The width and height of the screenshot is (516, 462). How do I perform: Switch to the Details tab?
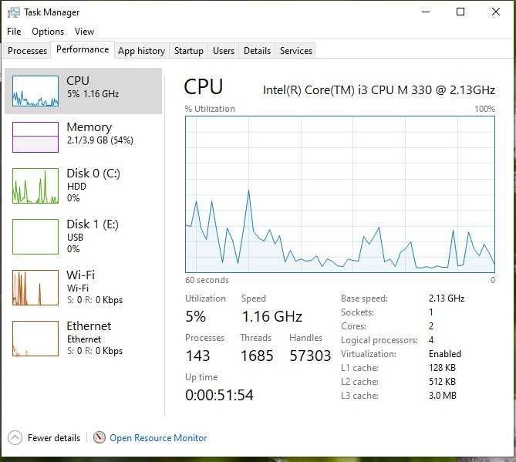click(257, 51)
